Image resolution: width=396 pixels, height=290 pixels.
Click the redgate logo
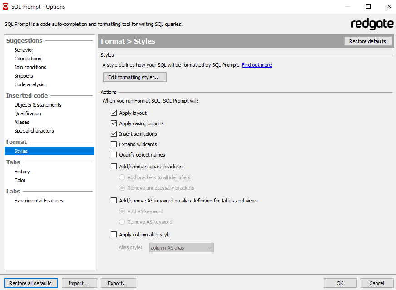click(x=372, y=24)
